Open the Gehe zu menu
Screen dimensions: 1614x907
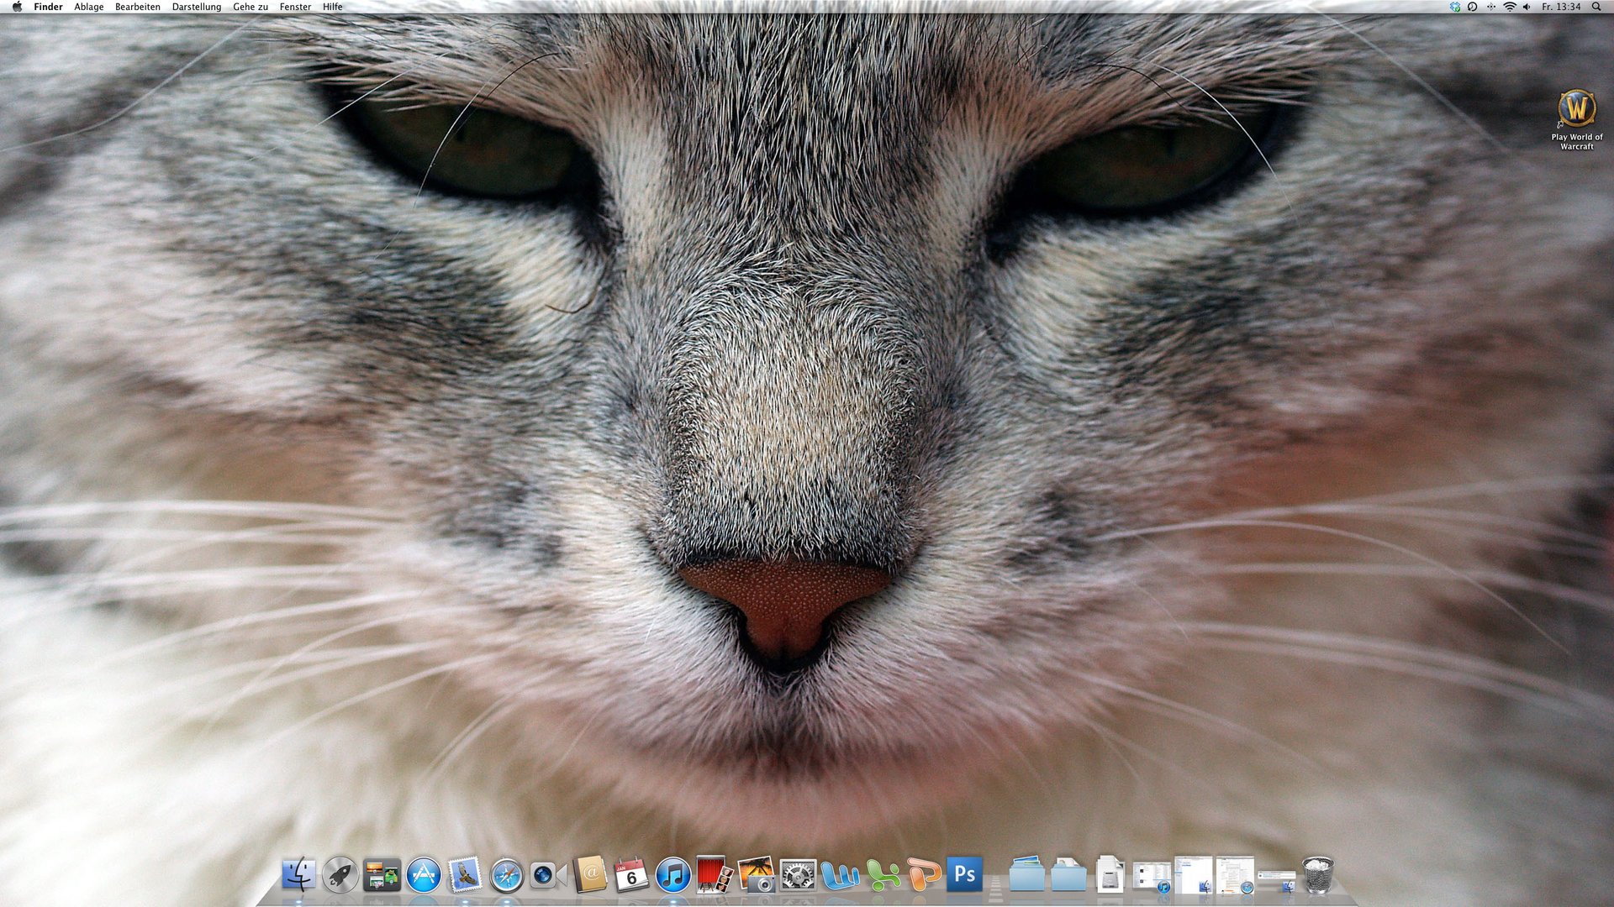pos(251,7)
